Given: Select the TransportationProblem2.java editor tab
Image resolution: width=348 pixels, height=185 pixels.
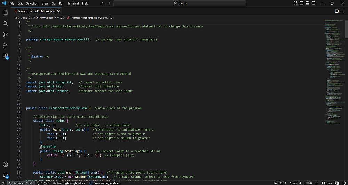Looking at the screenshot, I should click(x=37, y=11).
